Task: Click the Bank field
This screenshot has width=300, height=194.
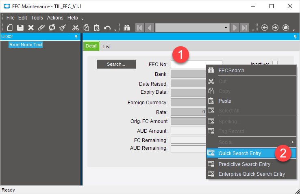Action: 188,74
